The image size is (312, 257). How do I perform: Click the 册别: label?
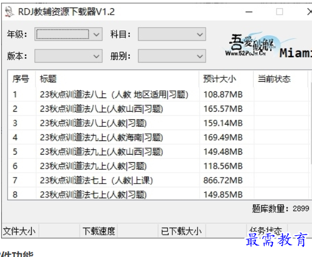(x=121, y=56)
